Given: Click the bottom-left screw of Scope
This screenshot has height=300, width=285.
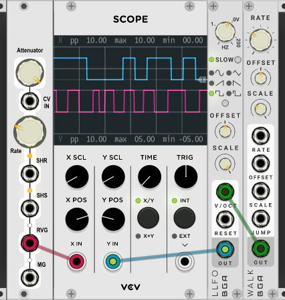Looking at the screenshot, I should click(x=72, y=294).
